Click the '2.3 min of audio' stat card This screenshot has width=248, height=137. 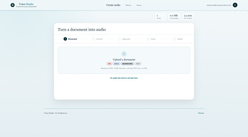pyautogui.click(x=188, y=17)
